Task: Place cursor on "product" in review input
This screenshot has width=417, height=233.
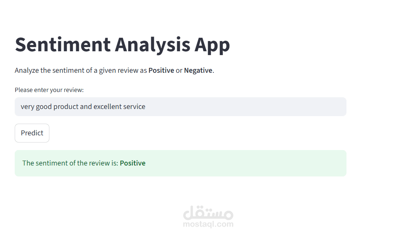Action: pos(66,107)
